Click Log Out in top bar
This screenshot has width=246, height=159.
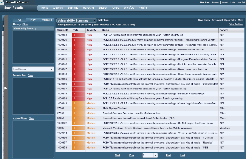241,2
